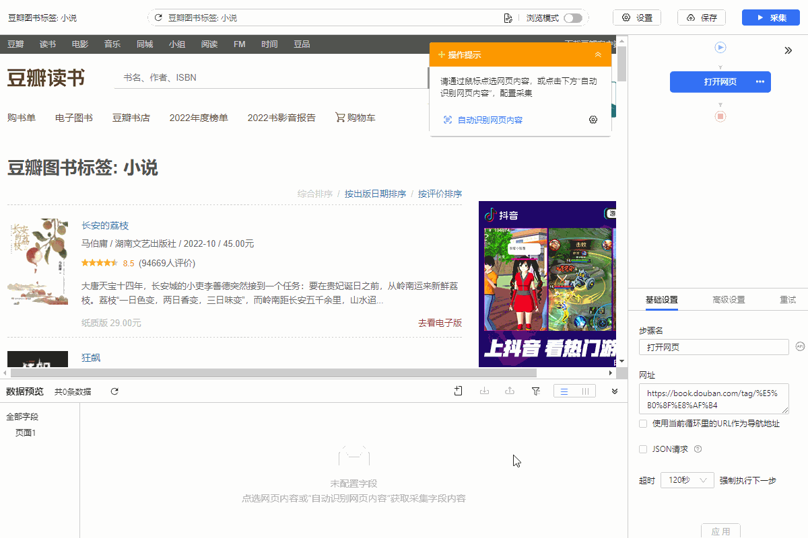Open 读书 in the top navigation
This screenshot has width=808, height=538.
tap(48, 44)
